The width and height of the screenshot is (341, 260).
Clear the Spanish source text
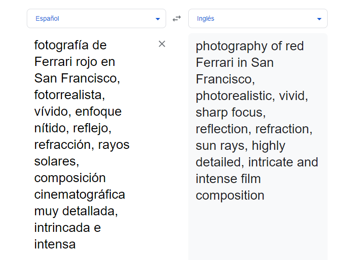click(x=162, y=44)
